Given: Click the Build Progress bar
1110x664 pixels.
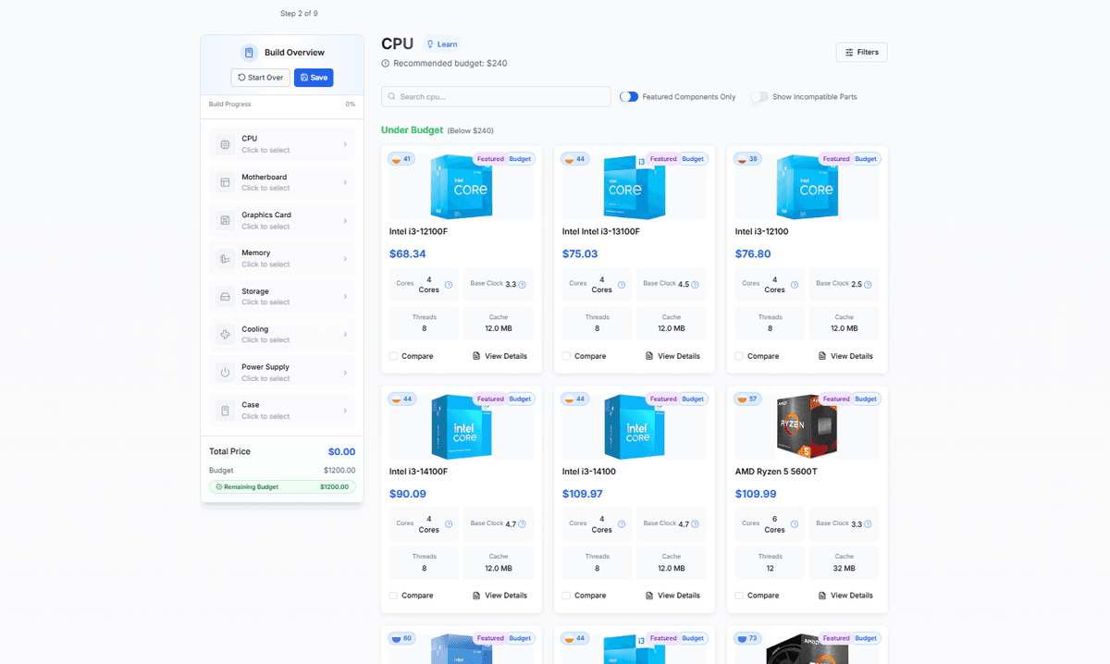Looking at the screenshot, I should [x=282, y=111].
